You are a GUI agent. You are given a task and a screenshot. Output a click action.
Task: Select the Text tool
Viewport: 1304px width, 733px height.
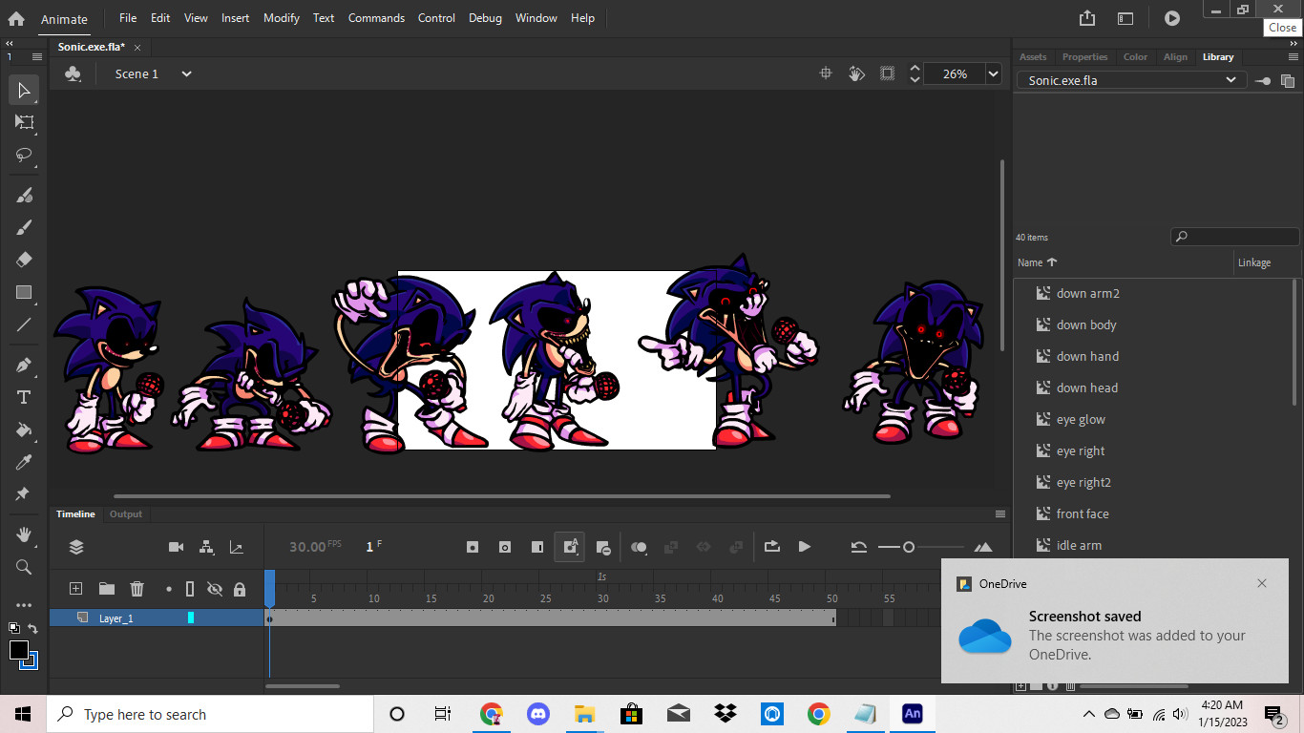pos(23,396)
